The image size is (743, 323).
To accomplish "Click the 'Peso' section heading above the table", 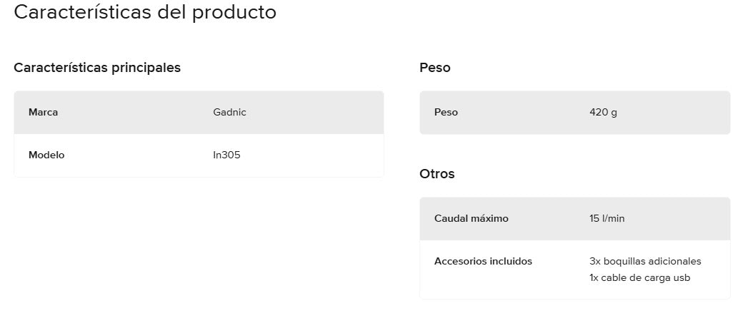I will pos(434,68).
